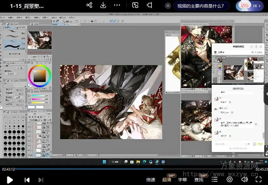Open the three-dot more options menu

(117, 5)
